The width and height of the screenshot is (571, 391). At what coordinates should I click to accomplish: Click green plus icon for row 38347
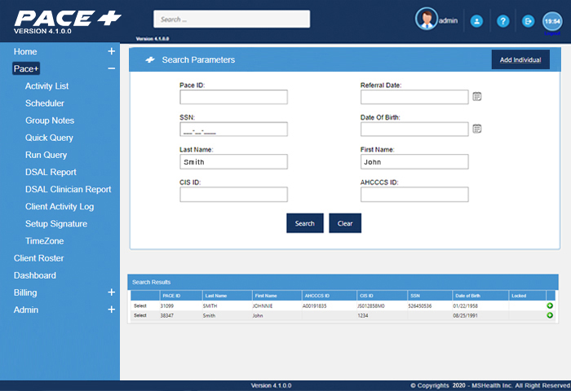pyautogui.click(x=550, y=315)
